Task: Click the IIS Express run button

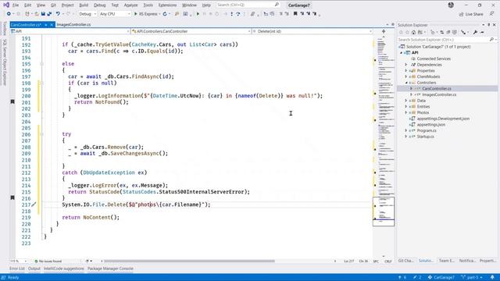Action: click(146, 14)
